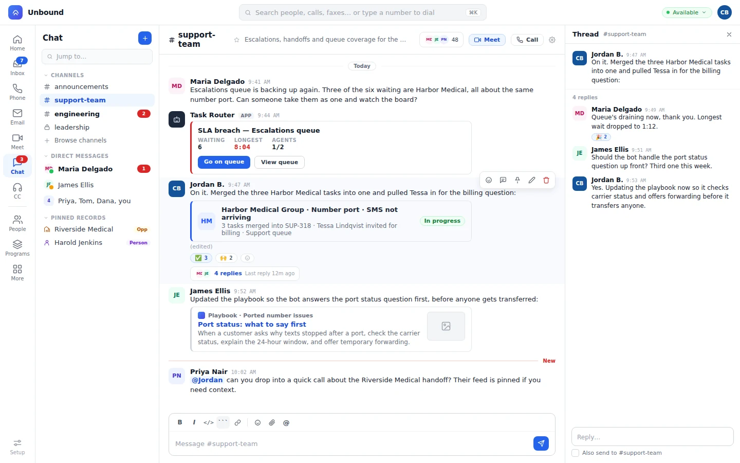Screen dimensions: 740x463
Task: Click the View queue button
Action: [x=280, y=162]
